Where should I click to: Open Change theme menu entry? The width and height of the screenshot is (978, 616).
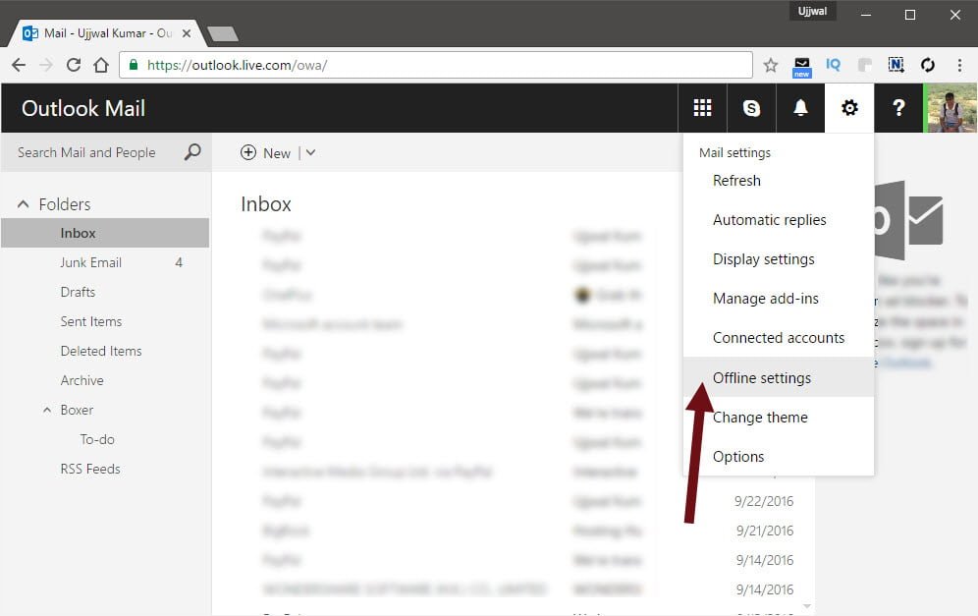[760, 417]
